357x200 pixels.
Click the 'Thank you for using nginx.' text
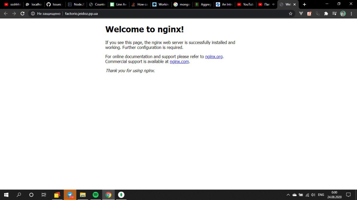coord(130,71)
